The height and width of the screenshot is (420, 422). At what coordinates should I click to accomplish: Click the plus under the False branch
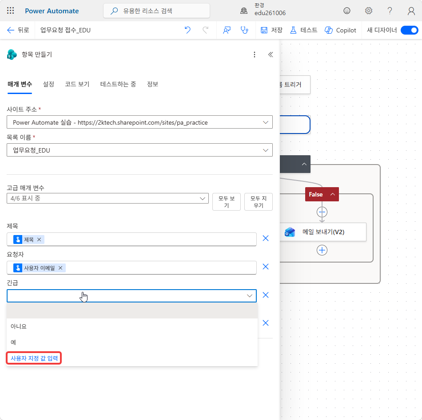[x=322, y=212]
